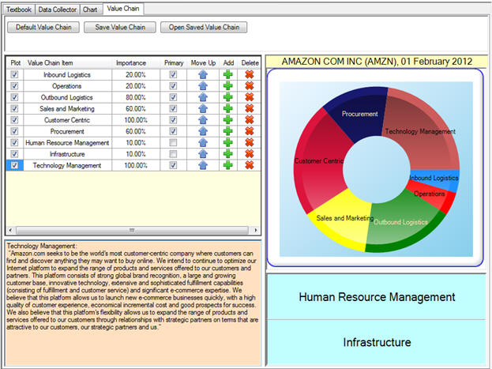Click the Primary column header

coord(174,62)
